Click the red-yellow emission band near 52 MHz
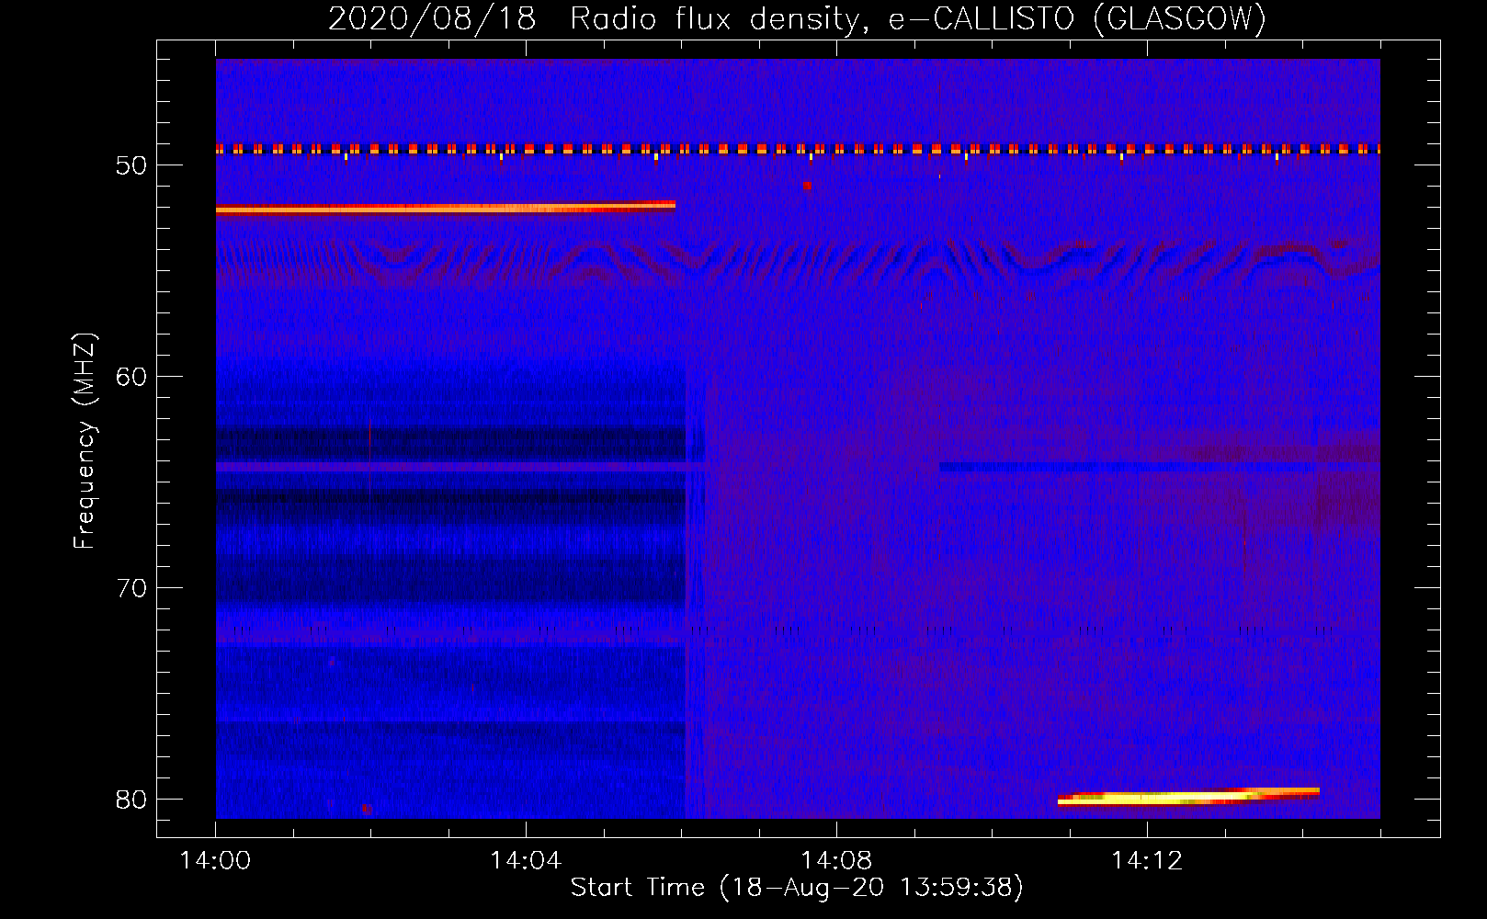 (446, 208)
